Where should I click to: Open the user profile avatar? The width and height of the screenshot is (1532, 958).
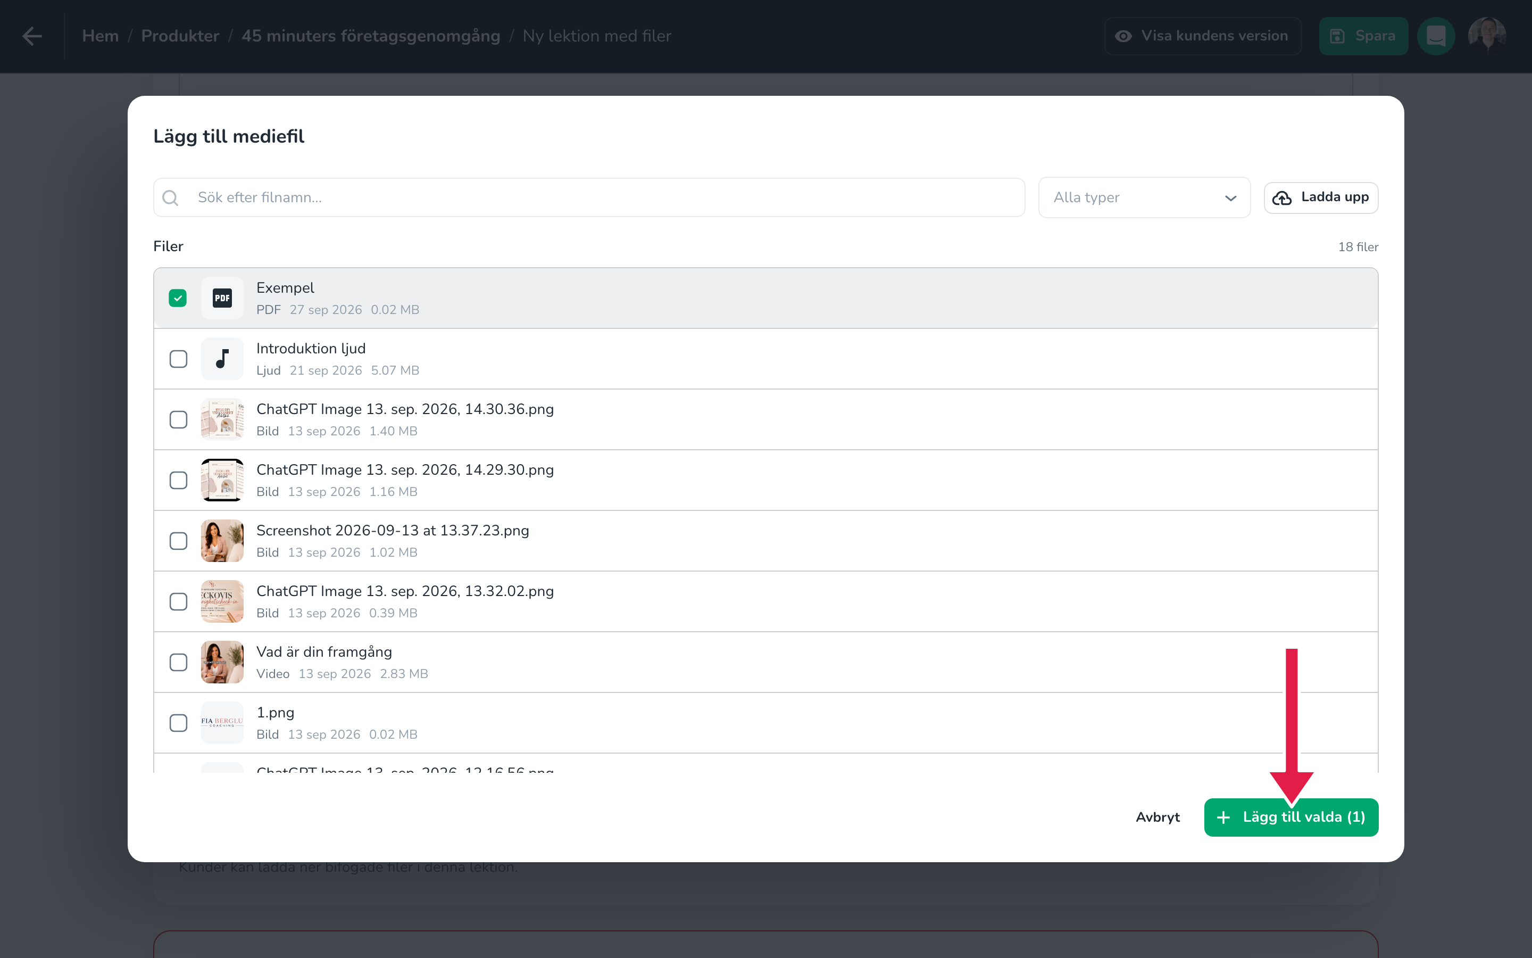pyautogui.click(x=1486, y=36)
